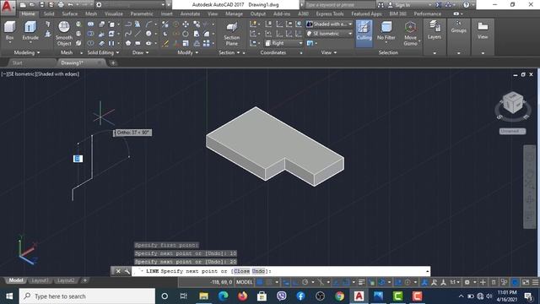Select the Line tool in Draw panel
Image resolution: width=540 pixels, height=304 pixels.
(x=138, y=34)
